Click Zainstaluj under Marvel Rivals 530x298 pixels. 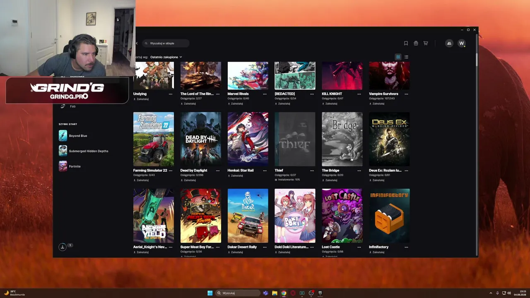coord(236,103)
